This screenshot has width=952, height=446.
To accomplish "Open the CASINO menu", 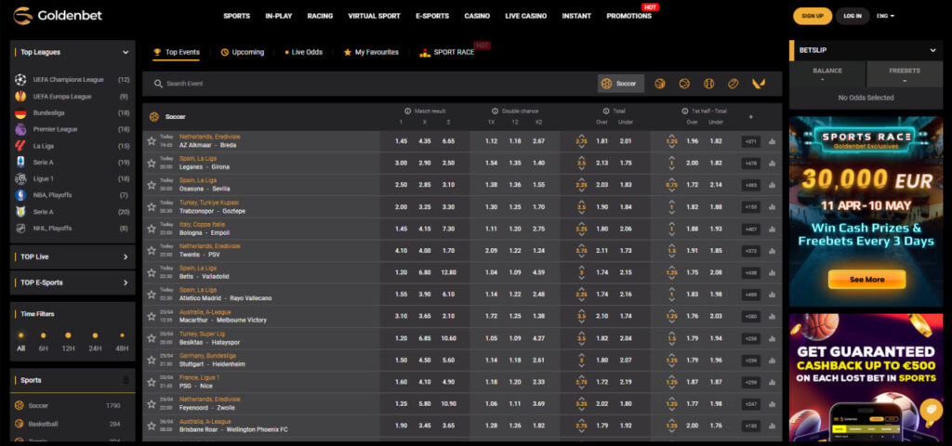I will 477,16.
